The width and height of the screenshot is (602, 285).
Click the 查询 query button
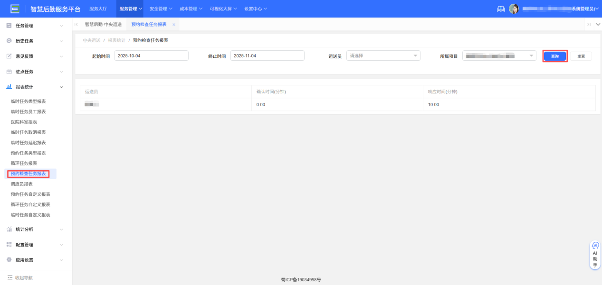pos(554,55)
